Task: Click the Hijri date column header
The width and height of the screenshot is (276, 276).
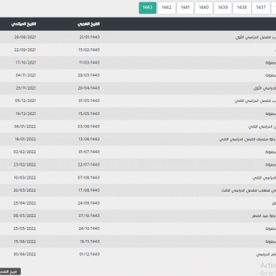Action: pos(89,24)
